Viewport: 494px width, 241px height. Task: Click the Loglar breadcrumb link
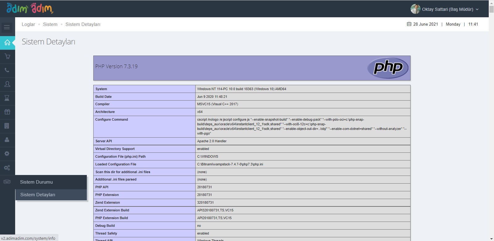[28, 24]
